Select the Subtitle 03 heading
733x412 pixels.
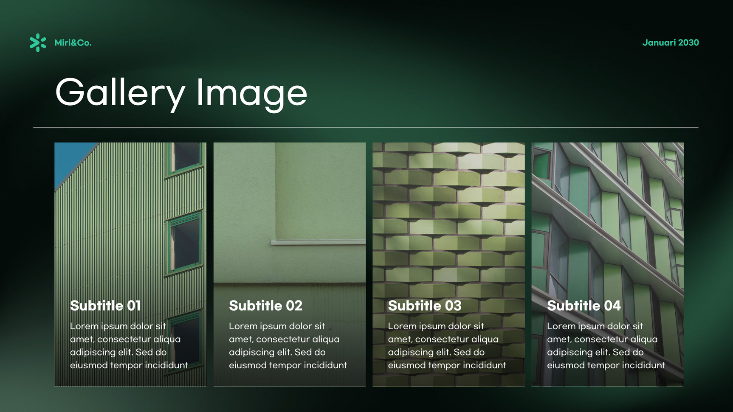425,305
